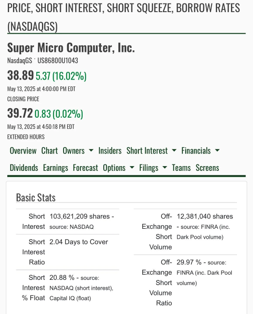
Task: Open the Dividends section
Action: point(24,168)
